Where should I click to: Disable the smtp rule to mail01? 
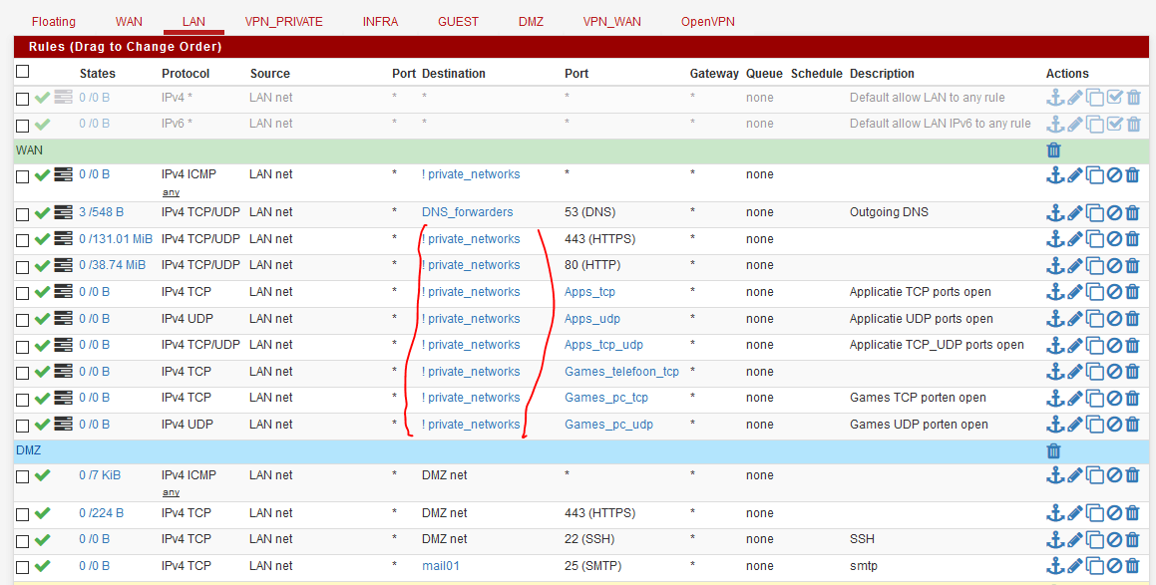pos(1114,567)
